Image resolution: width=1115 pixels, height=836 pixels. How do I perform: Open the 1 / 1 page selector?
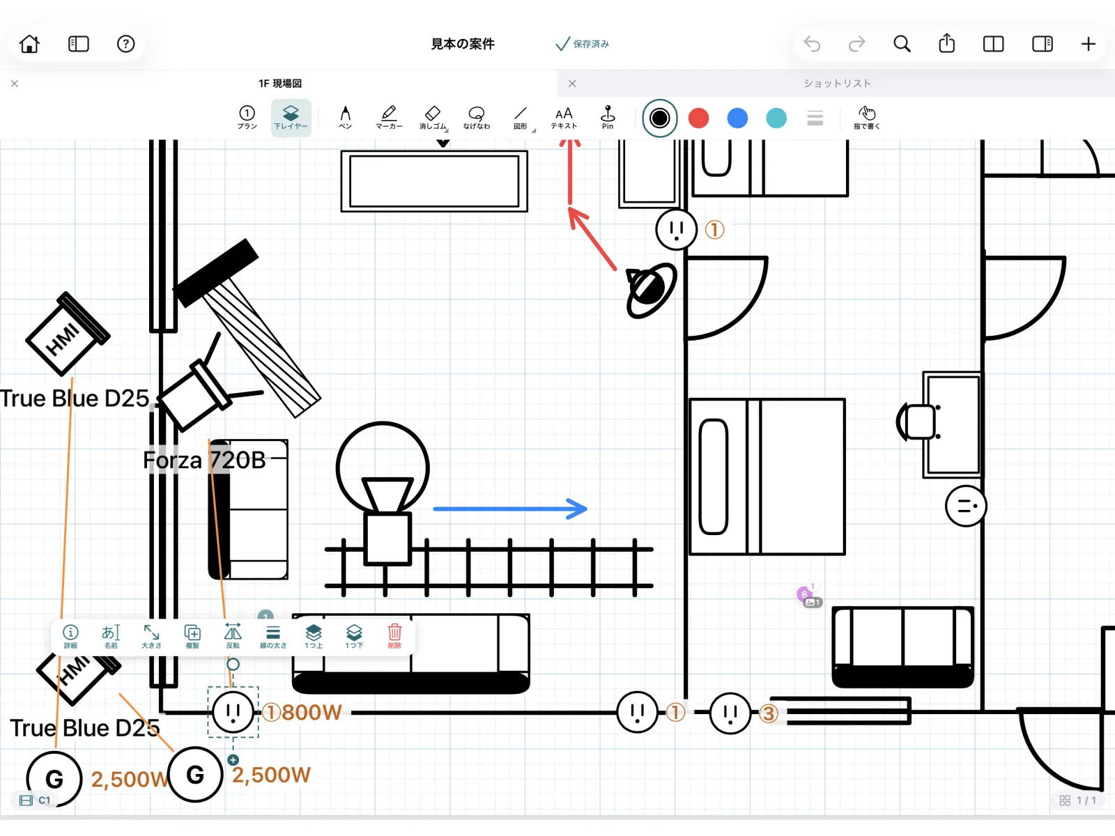[1077, 800]
